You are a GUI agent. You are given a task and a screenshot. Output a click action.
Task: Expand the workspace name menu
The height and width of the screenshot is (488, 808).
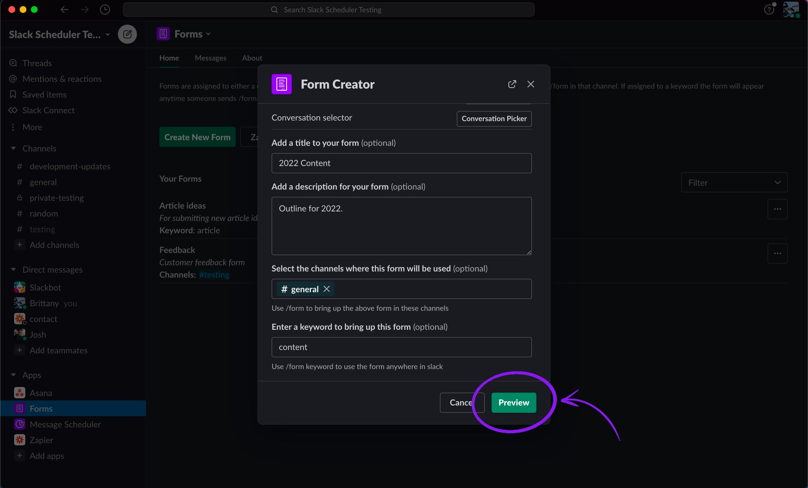59,34
